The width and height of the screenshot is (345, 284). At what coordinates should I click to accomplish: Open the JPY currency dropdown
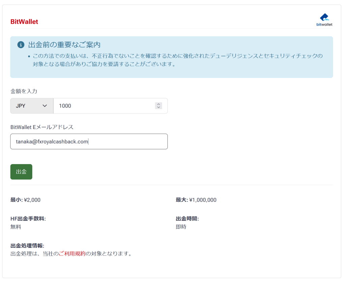click(x=32, y=106)
